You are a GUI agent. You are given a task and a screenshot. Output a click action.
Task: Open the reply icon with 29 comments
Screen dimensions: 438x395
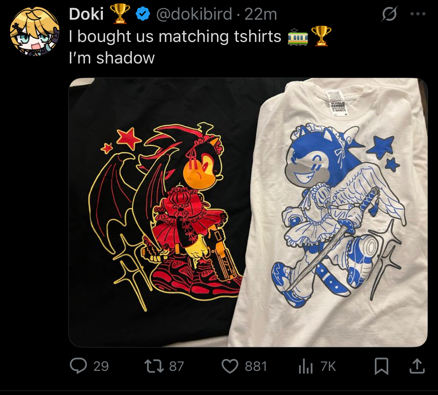78,366
